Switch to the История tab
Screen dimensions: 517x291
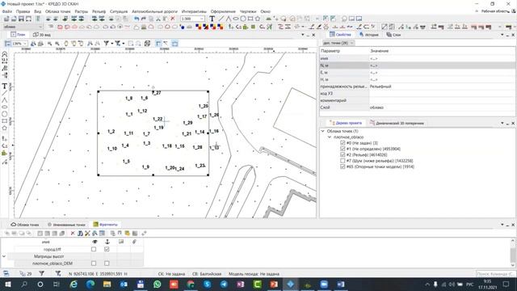[368, 35]
